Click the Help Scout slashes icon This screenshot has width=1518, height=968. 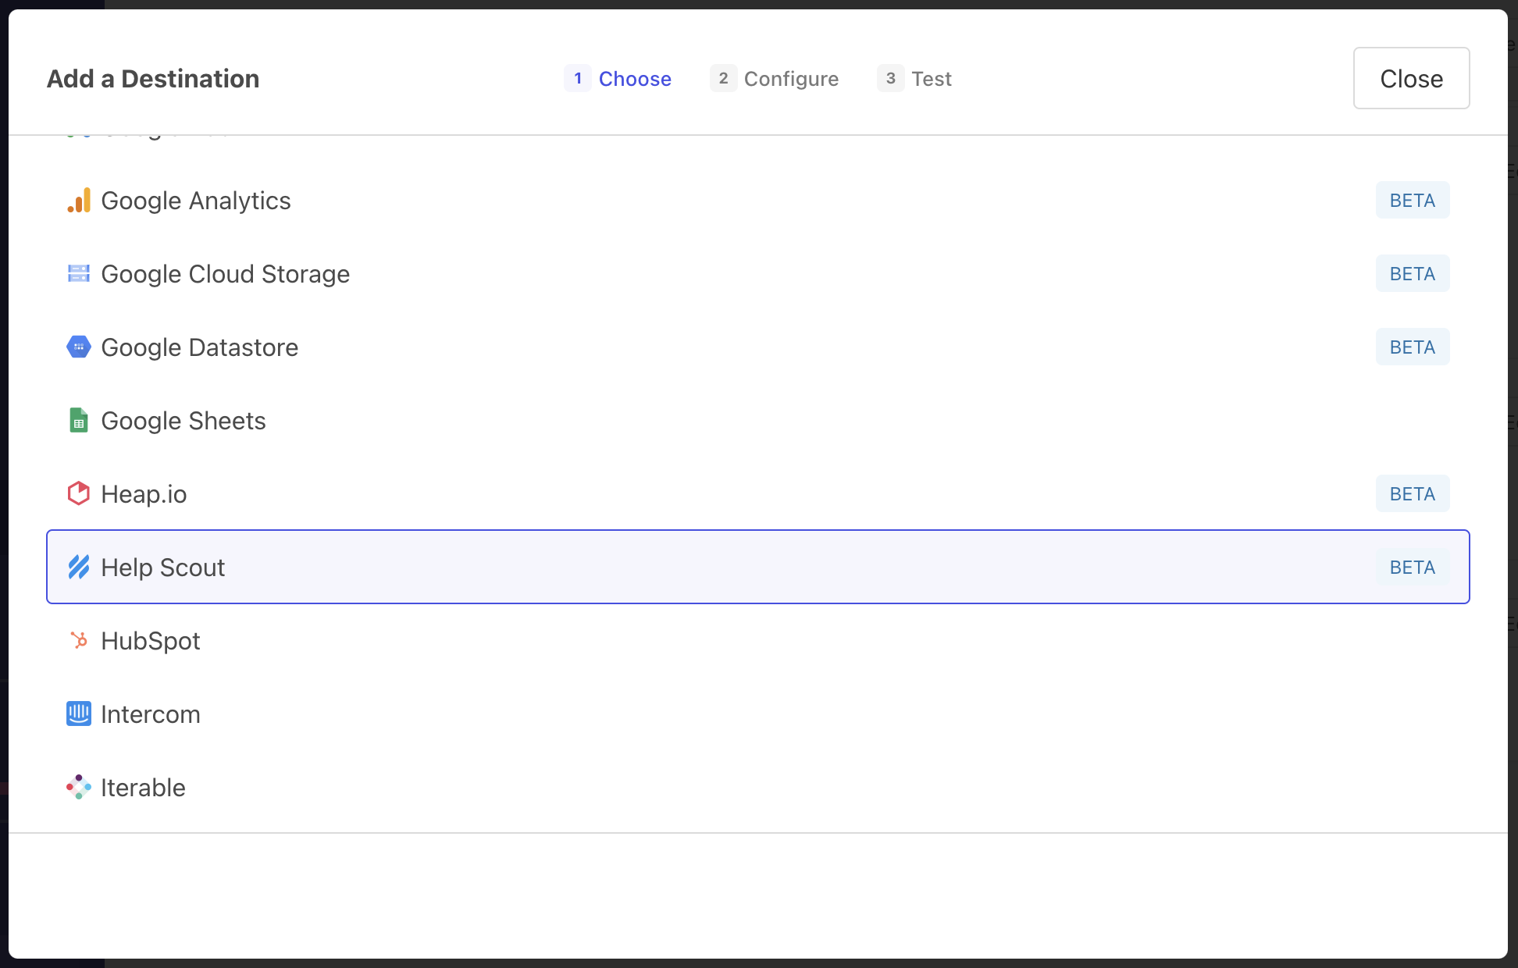click(79, 568)
